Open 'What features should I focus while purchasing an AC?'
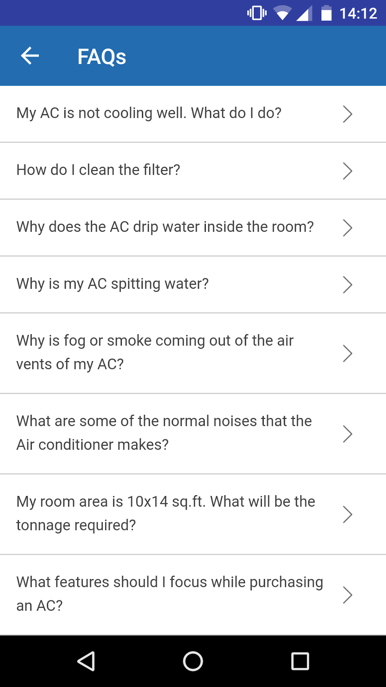Screen dimensions: 386x687 tap(193, 595)
